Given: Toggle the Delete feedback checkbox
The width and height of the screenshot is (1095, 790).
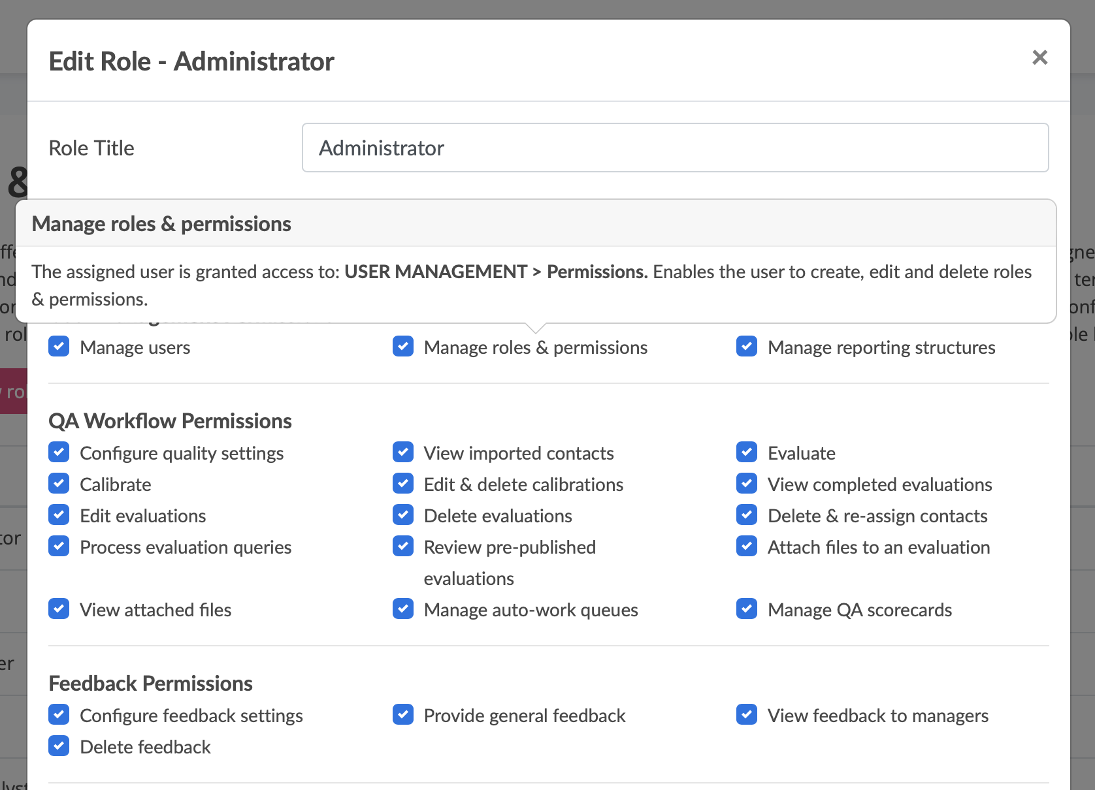Looking at the screenshot, I should point(59,746).
